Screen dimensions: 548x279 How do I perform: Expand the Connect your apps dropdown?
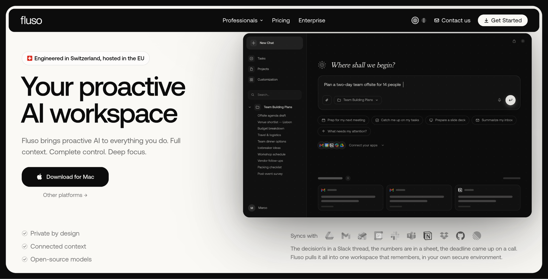(x=366, y=145)
